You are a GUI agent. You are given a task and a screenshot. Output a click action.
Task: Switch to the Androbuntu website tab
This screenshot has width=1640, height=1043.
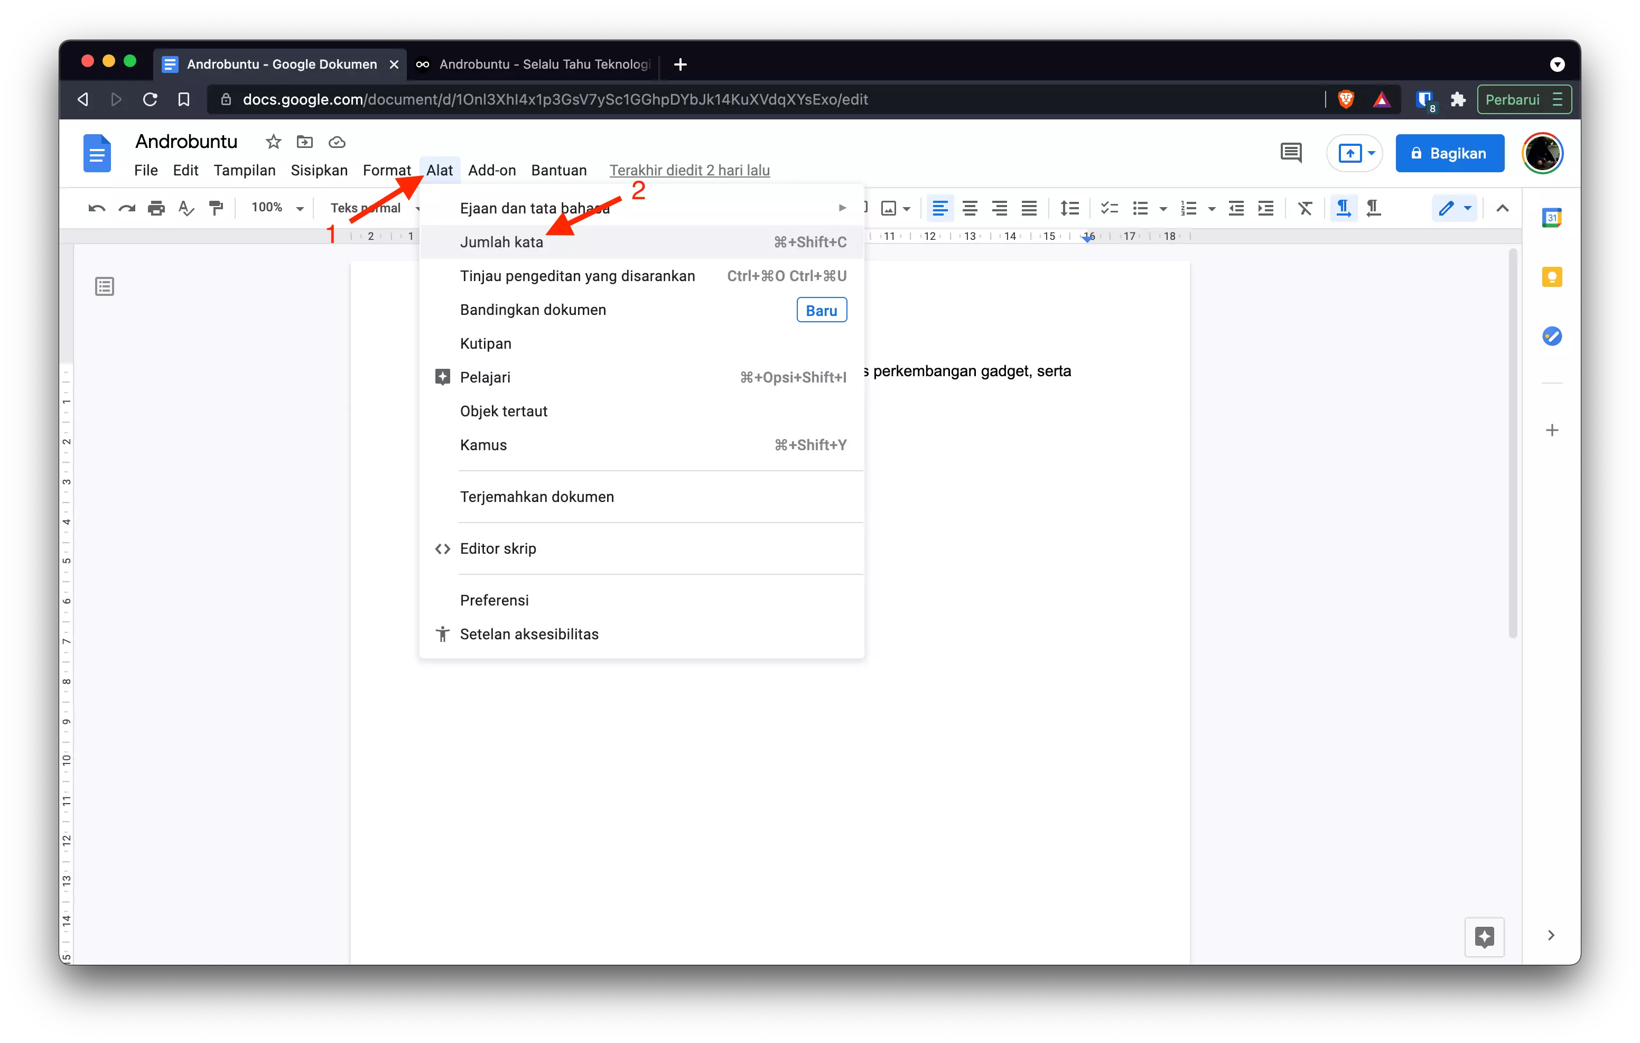[x=538, y=64]
